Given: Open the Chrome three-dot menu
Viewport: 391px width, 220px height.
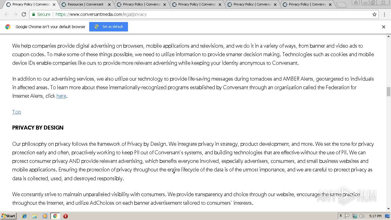Looking at the screenshot, I should tap(384, 14).
